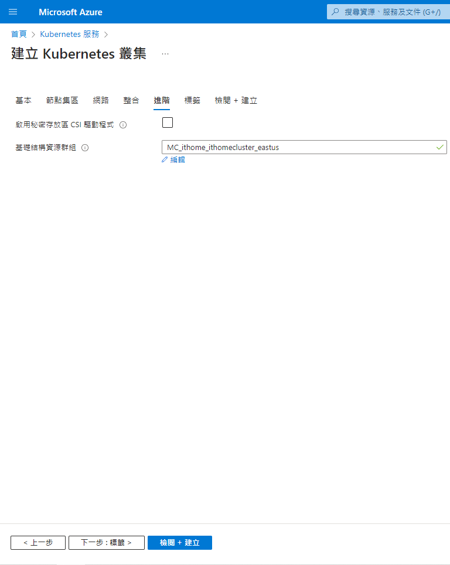Image resolution: width=450 pixels, height=565 pixels.
Task: Click info icon beside 基礎結構資源群組 label
Action: point(85,148)
